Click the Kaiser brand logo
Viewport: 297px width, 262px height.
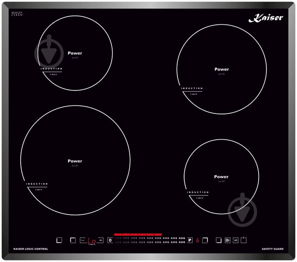click(265, 18)
